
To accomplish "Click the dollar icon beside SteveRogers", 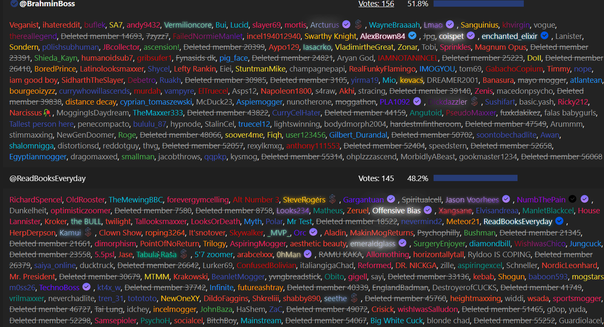I will [x=332, y=199].
